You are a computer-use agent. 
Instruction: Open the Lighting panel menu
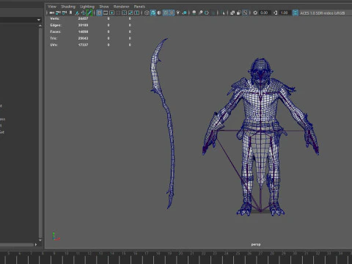87,7
